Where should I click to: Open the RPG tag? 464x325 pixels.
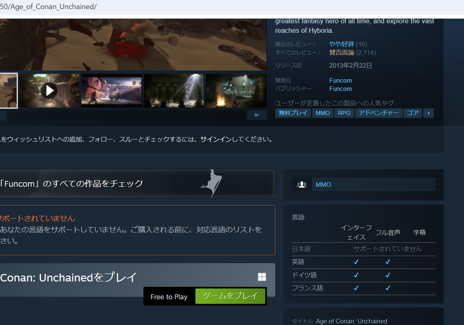[x=344, y=113]
